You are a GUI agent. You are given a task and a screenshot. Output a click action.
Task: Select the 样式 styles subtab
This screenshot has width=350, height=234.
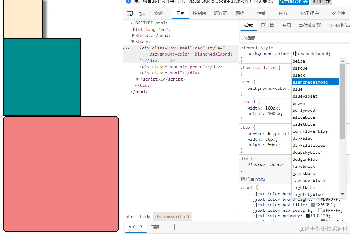coord(248,26)
